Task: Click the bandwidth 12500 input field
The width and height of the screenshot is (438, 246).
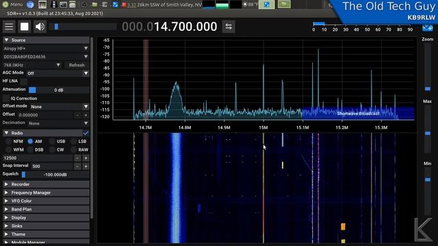Action: point(38,158)
